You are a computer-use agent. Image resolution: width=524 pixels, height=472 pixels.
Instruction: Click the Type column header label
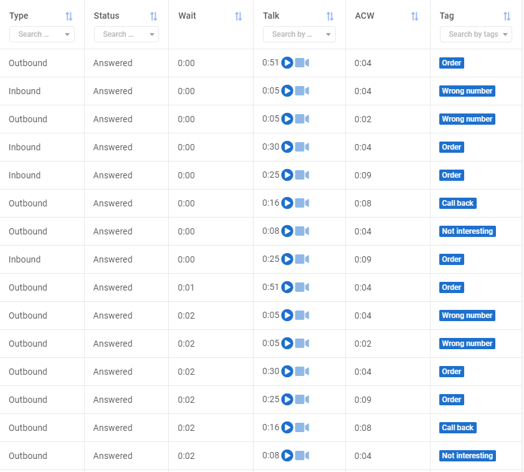(x=19, y=16)
